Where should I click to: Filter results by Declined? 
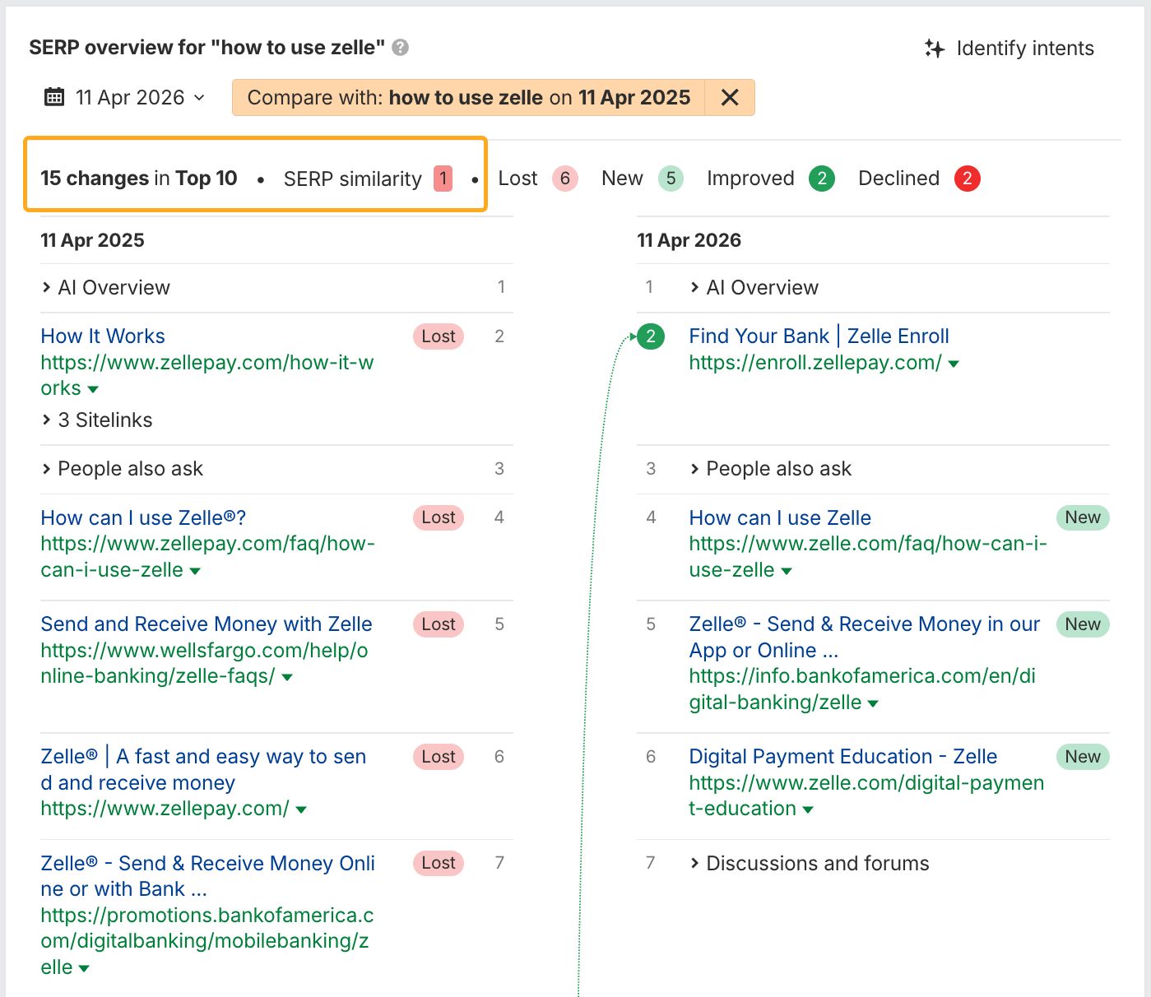(898, 179)
